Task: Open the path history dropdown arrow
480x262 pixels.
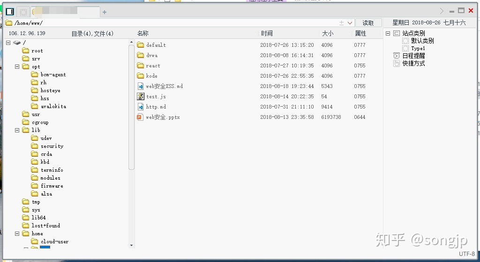Action: tap(350, 23)
